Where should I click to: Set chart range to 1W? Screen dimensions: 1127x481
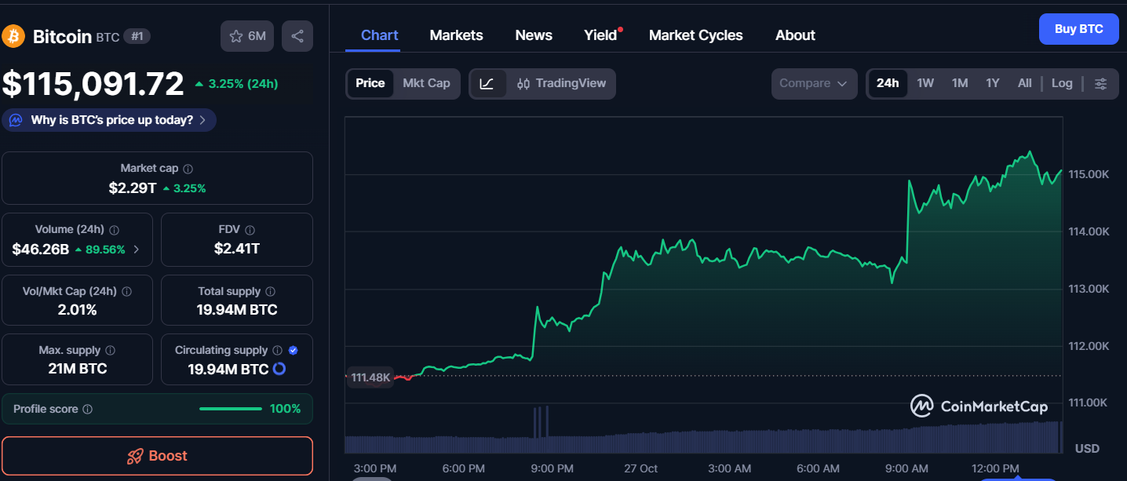click(x=925, y=83)
